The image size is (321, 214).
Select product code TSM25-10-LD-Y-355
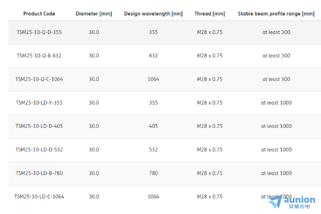click(x=39, y=103)
